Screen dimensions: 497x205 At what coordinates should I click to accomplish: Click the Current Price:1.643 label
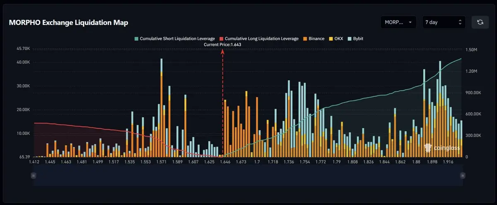pyautogui.click(x=222, y=44)
